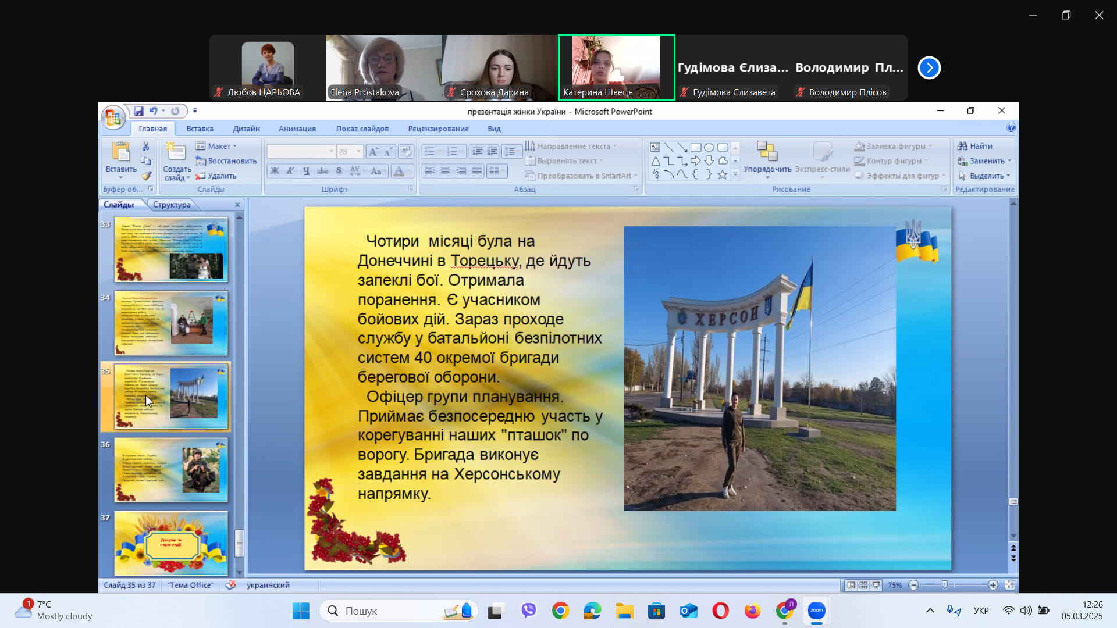
Task: Select the 5-point star shape
Action: (723, 174)
